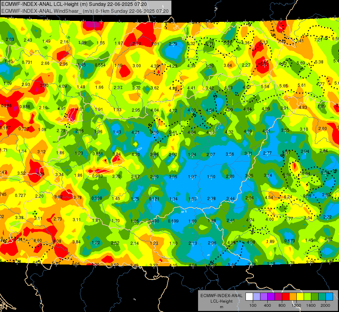This screenshot has height=312, width=339.
Task: Click the wind shear value 1.10
Action: coord(173,243)
